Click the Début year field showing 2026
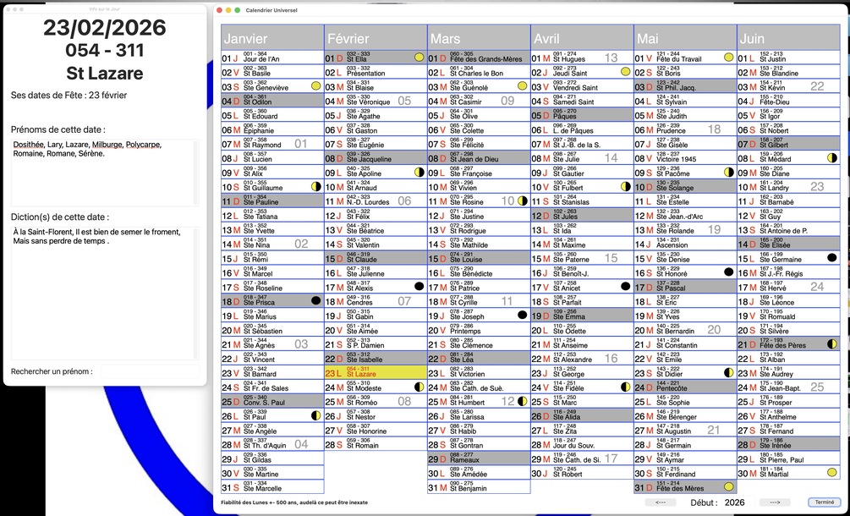This screenshot has height=516, width=850. (738, 502)
